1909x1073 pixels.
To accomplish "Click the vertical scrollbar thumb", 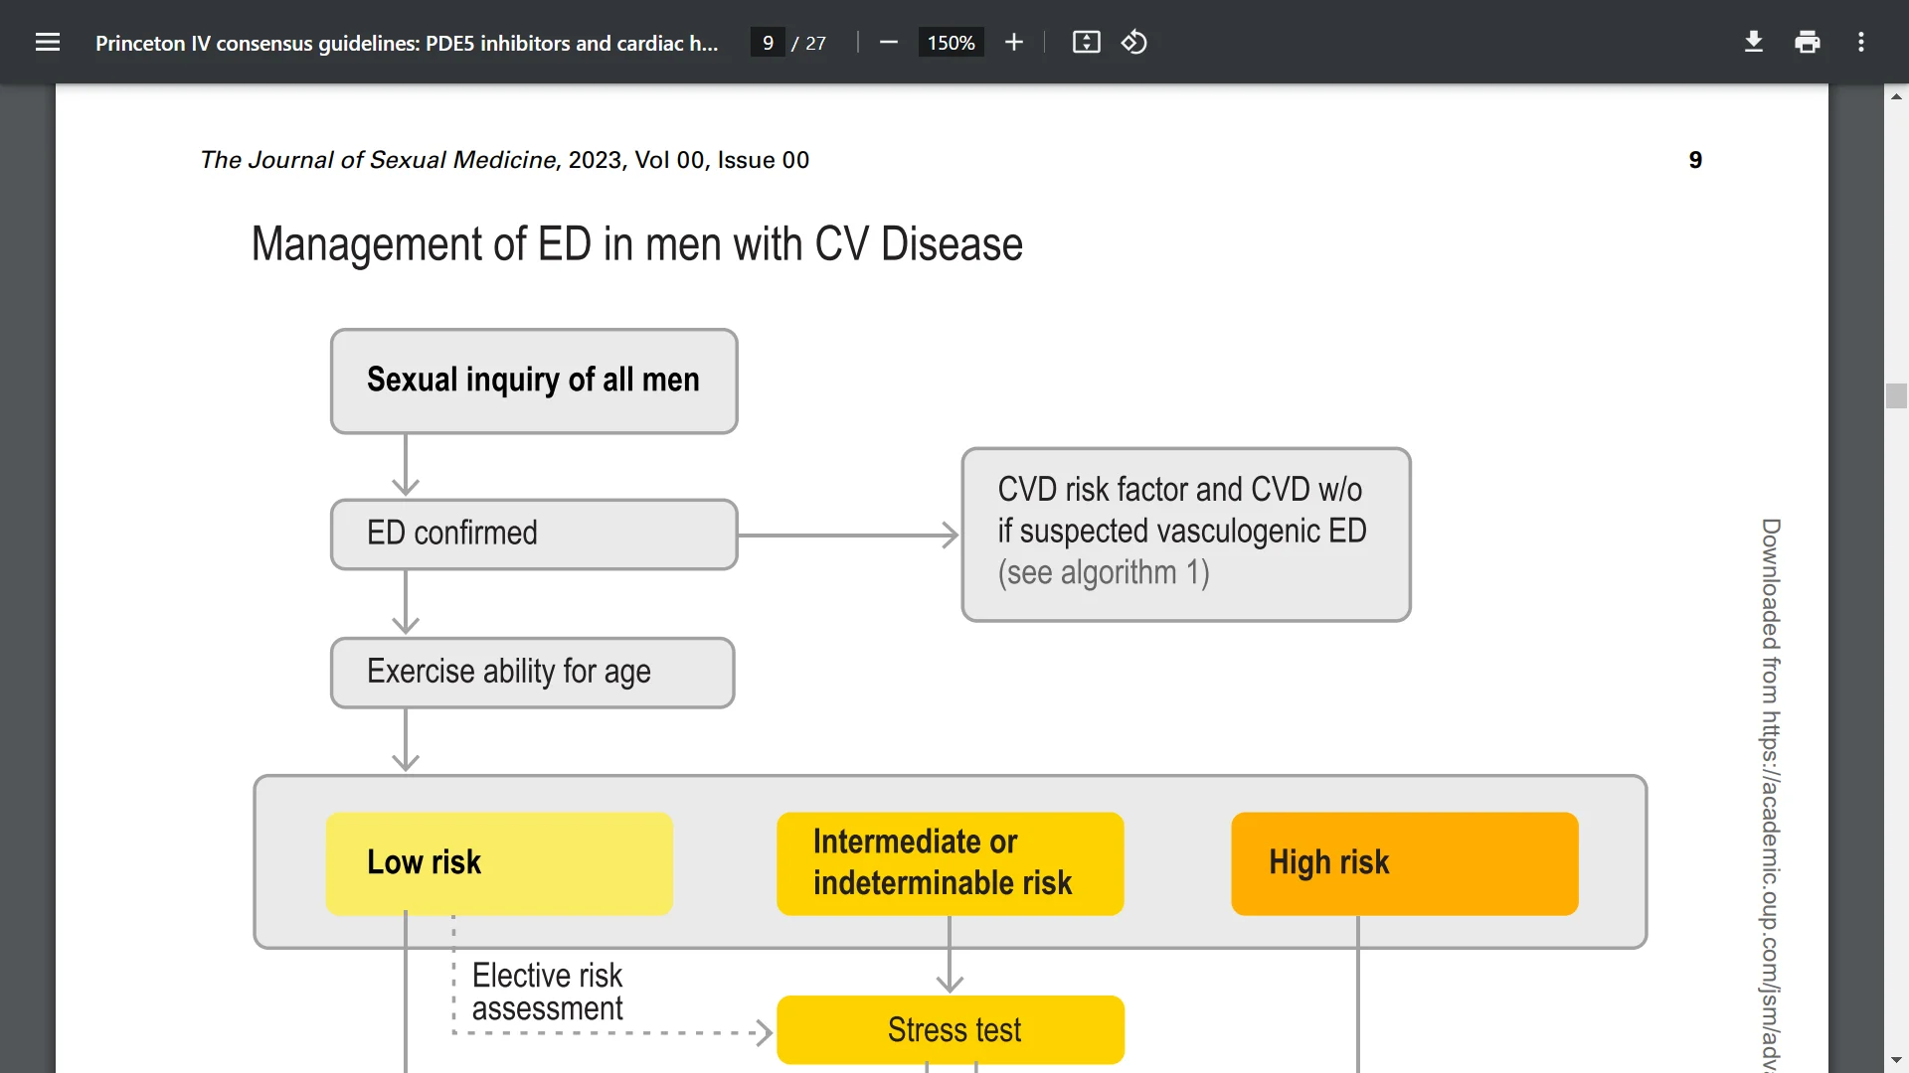I will 1897,396.
